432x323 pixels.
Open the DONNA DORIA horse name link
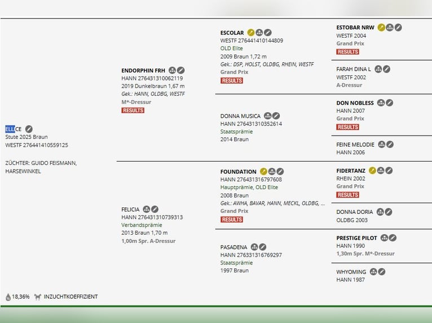354,212
